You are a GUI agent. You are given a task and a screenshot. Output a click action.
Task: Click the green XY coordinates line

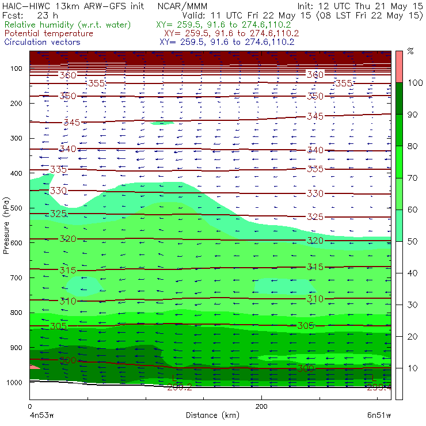[x=223, y=25]
